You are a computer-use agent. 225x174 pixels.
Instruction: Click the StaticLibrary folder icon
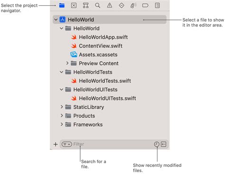click(x=68, y=107)
